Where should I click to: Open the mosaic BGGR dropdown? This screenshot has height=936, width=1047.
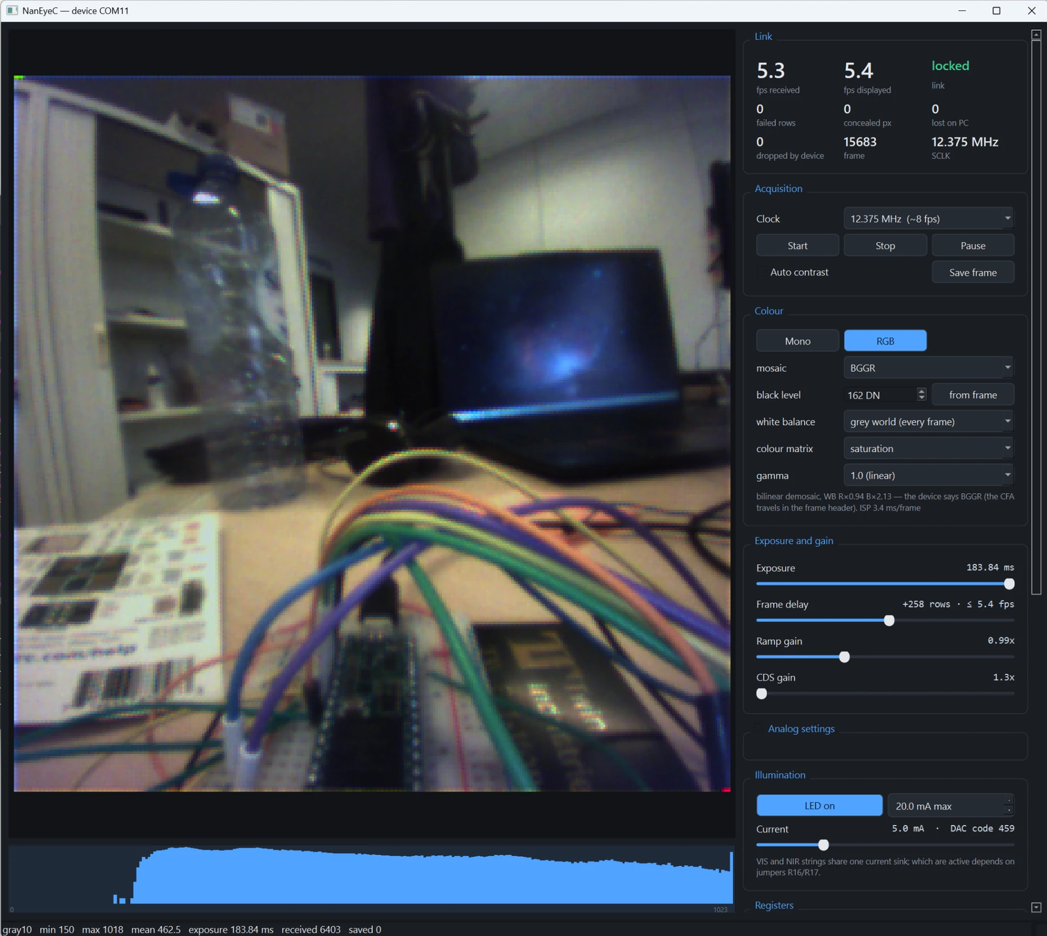[x=929, y=368]
